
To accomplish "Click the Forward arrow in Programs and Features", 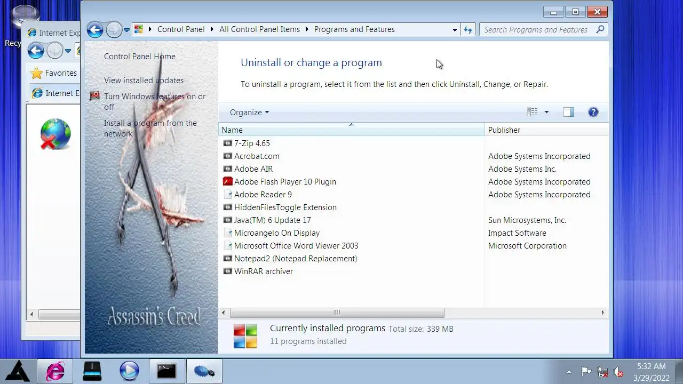I will [114, 30].
